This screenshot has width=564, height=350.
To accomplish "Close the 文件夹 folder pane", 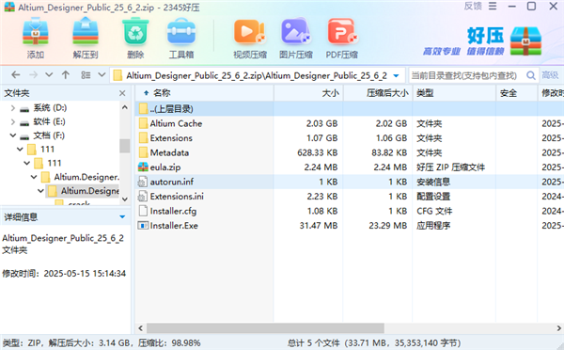I will (x=122, y=93).
